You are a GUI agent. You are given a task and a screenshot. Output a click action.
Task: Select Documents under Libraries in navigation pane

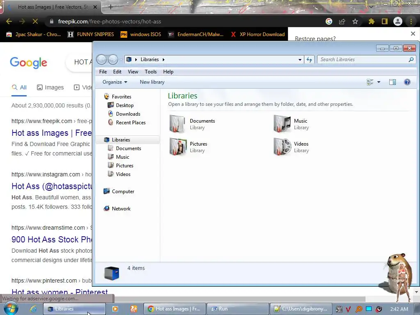coord(128,148)
